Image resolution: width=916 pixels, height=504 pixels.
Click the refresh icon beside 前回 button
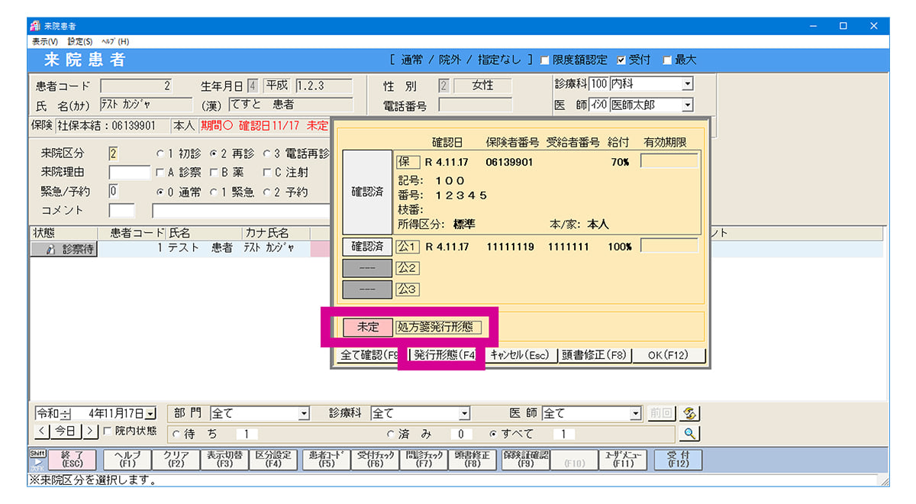(691, 413)
